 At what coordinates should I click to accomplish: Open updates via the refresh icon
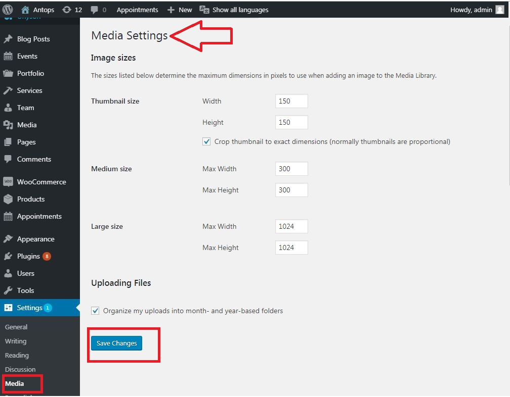66,9
